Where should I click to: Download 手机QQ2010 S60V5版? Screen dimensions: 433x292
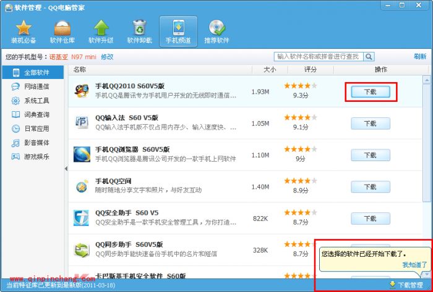pyautogui.click(x=370, y=91)
